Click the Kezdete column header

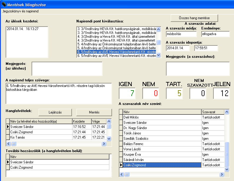coord(82,121)
